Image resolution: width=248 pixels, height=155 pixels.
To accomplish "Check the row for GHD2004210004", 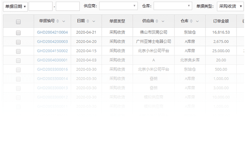I will coord(18,33).
